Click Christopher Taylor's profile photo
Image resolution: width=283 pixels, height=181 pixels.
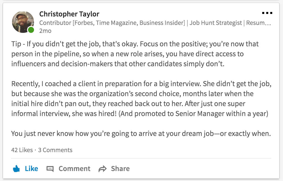[x=23, y=22]
